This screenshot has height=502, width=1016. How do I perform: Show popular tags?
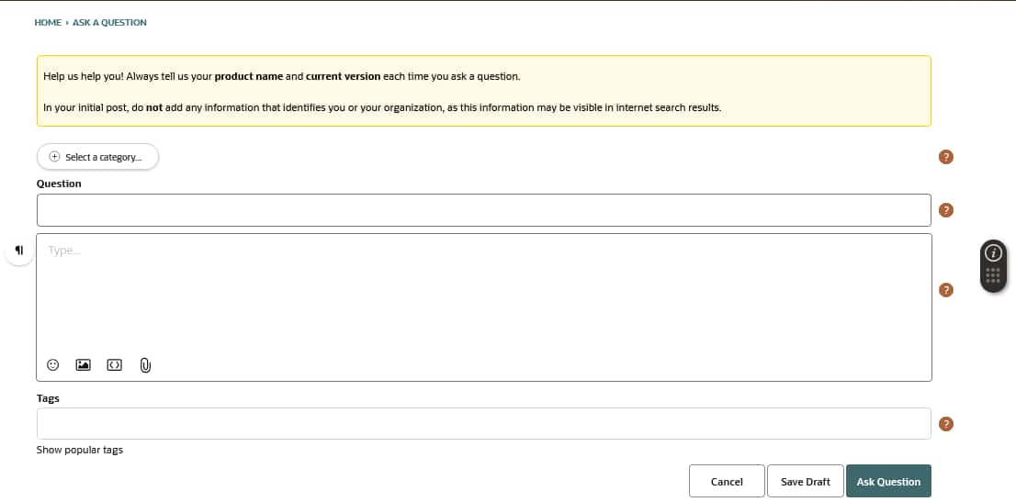80,450
